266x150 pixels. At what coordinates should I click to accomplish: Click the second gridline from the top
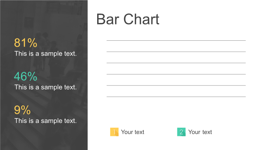pyautogui.click(x=176, y=52)
